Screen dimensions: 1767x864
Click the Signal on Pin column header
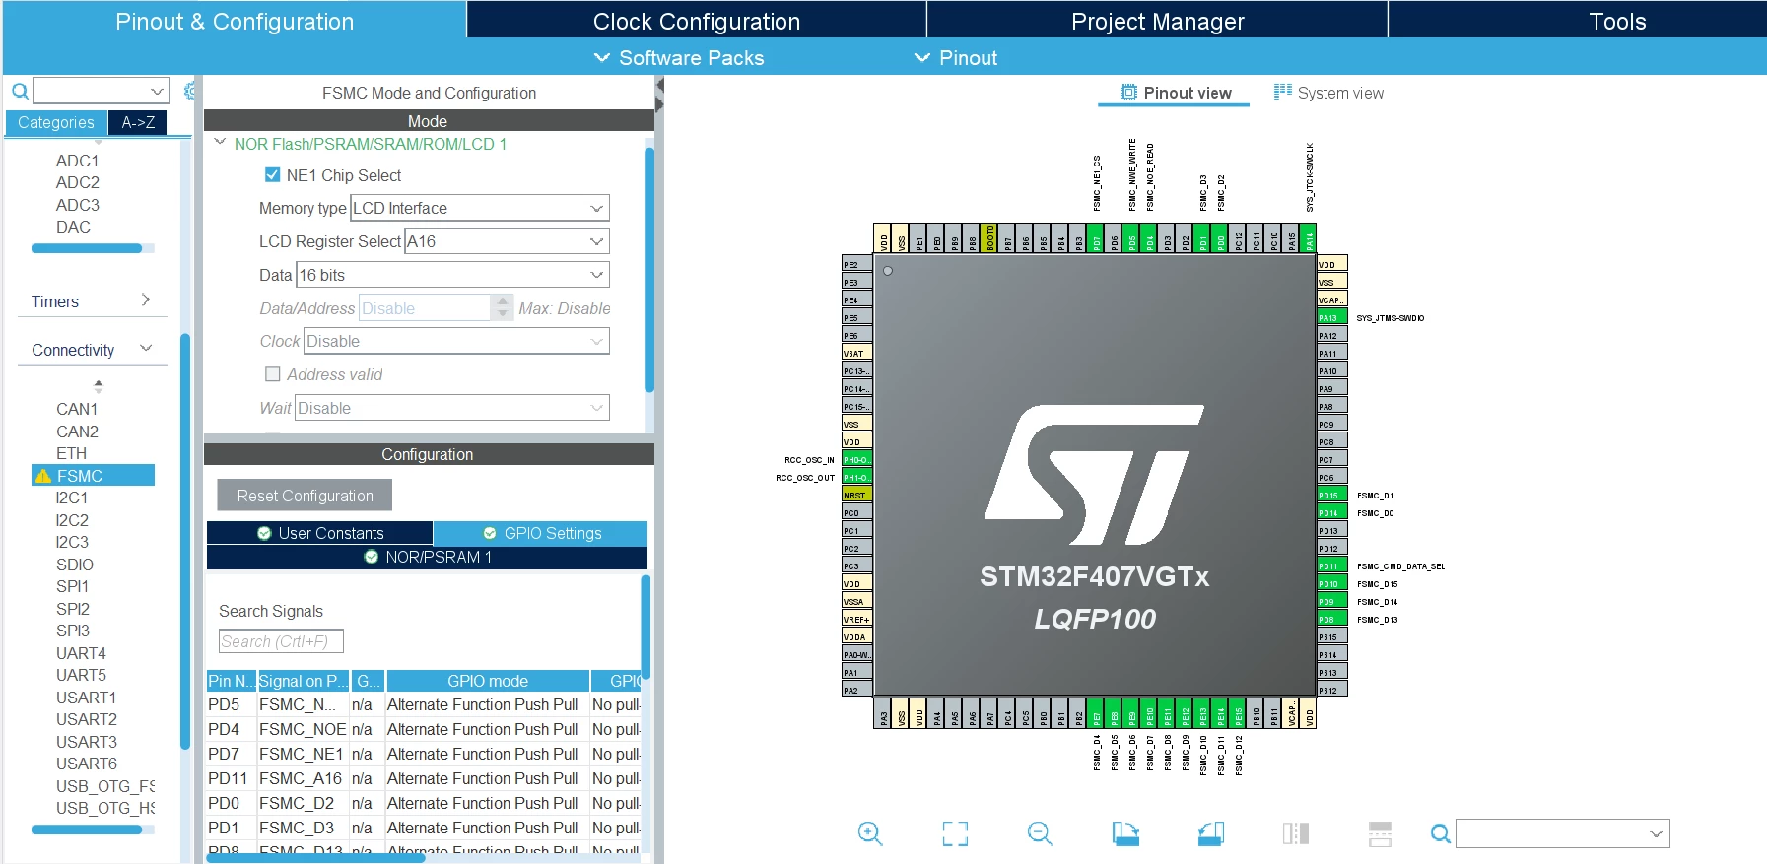coord(303,681)
